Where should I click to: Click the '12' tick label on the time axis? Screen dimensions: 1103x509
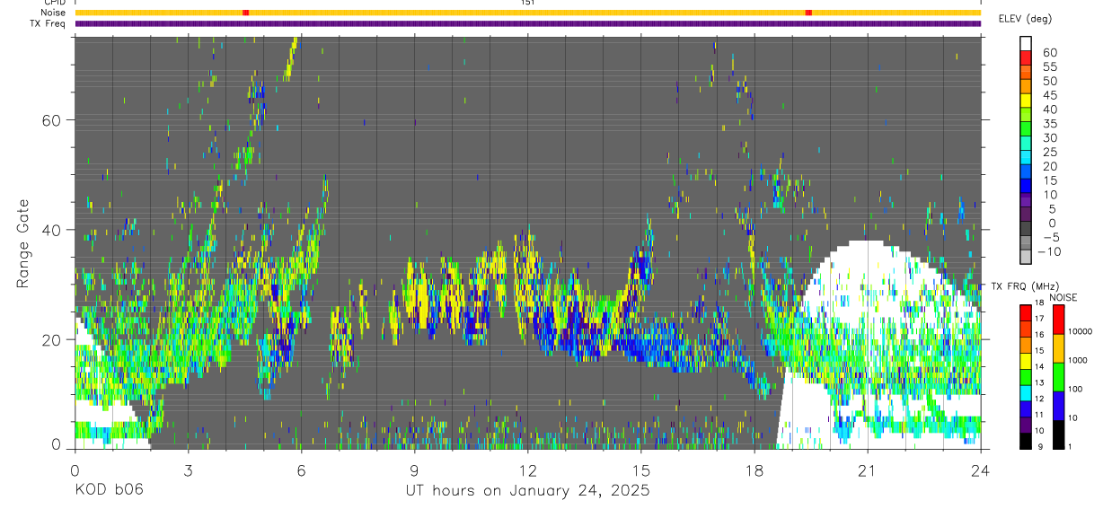[x=527, y=470]
